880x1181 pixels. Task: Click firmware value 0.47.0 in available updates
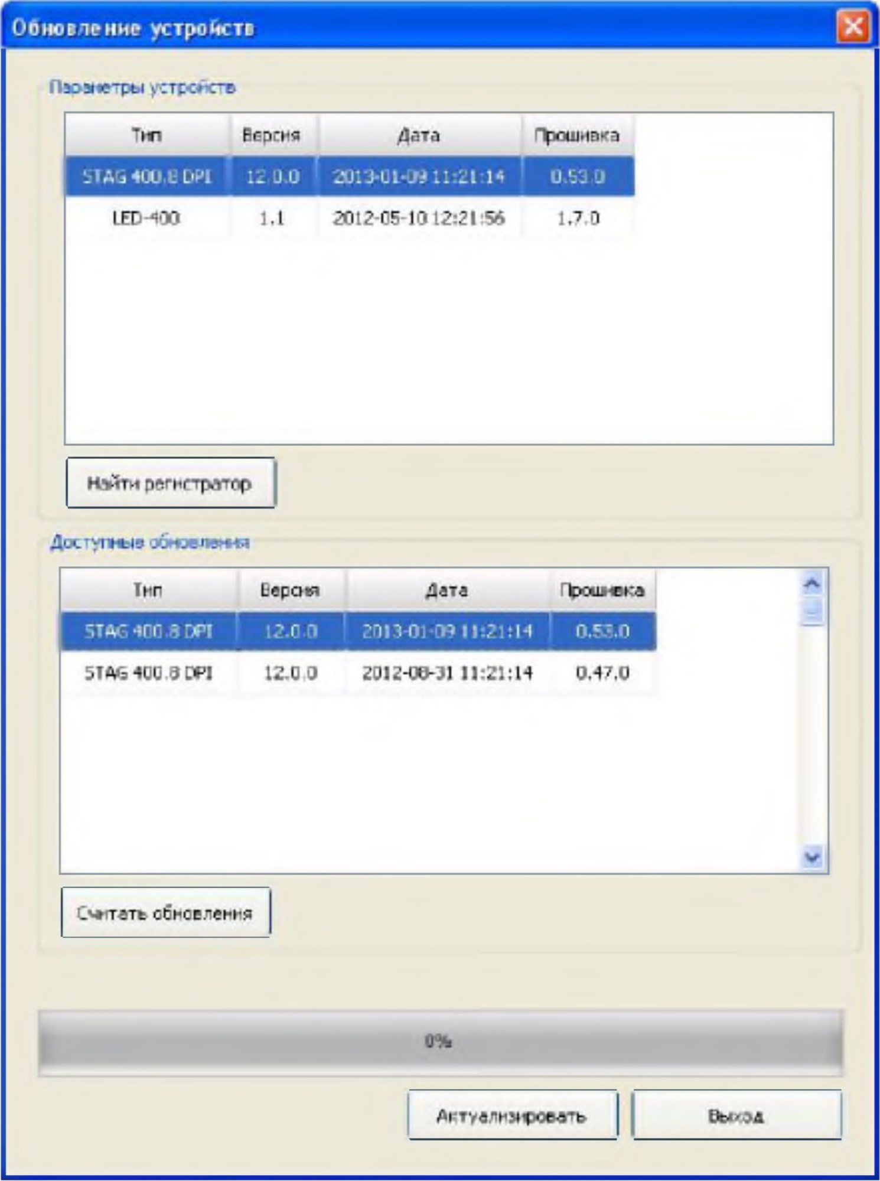(602, 673)
